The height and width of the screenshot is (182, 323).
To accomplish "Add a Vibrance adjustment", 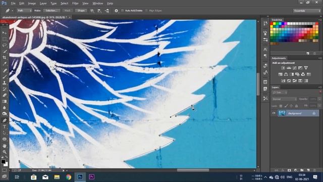I will pyautogui.click(x=306, y=68).
